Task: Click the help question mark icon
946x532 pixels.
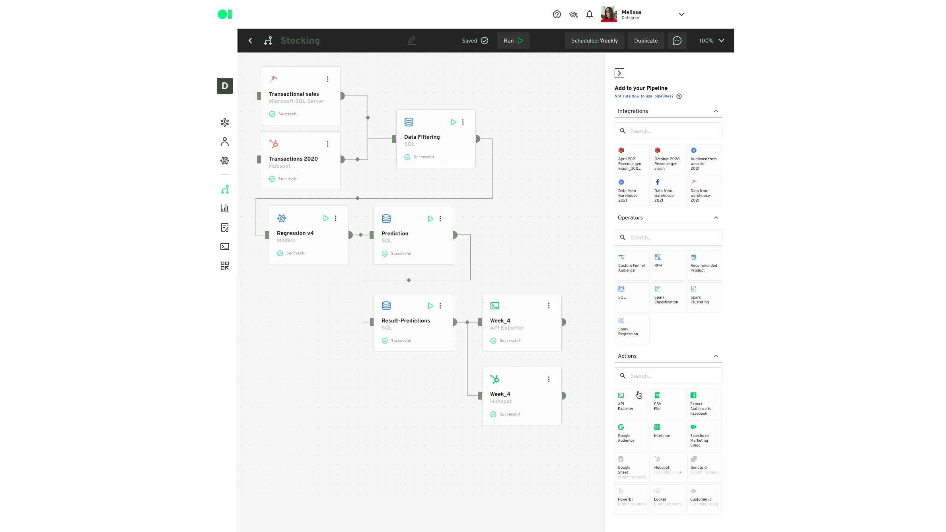Action: [557, 14]
